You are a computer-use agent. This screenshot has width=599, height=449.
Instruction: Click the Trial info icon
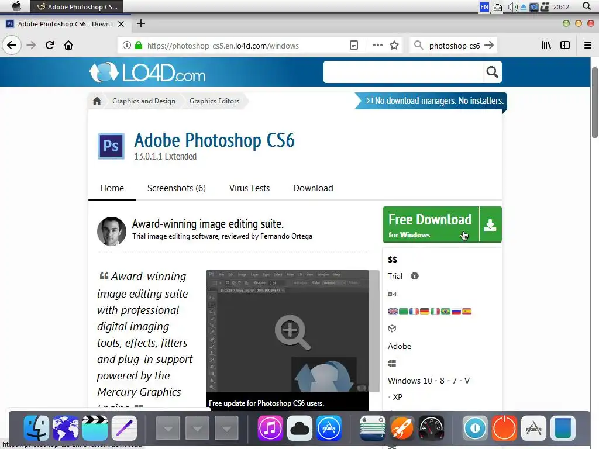tap(415, 276)
